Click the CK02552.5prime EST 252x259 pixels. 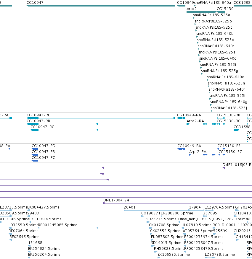pyautogui.click(x=151, y=234)
